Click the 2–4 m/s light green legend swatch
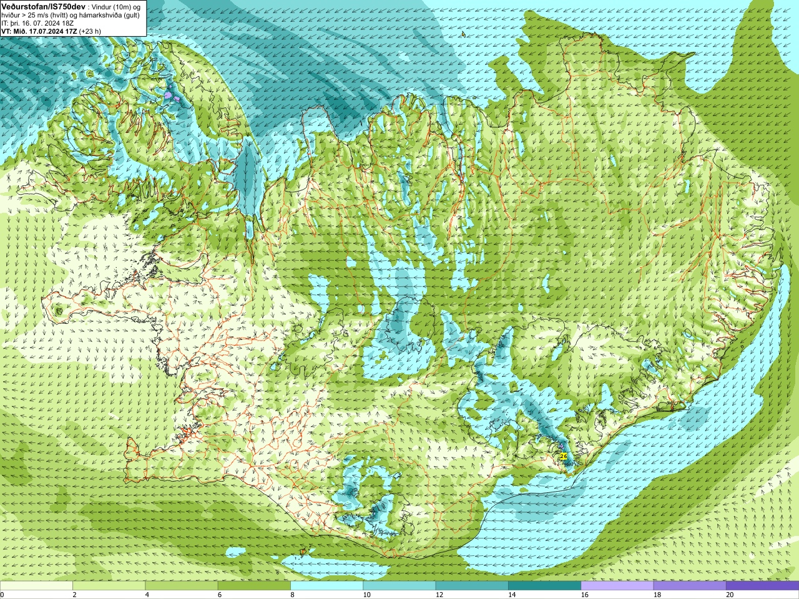Image resolution: width=799 pixels, height=599 pixels. [x=109, y=586]
